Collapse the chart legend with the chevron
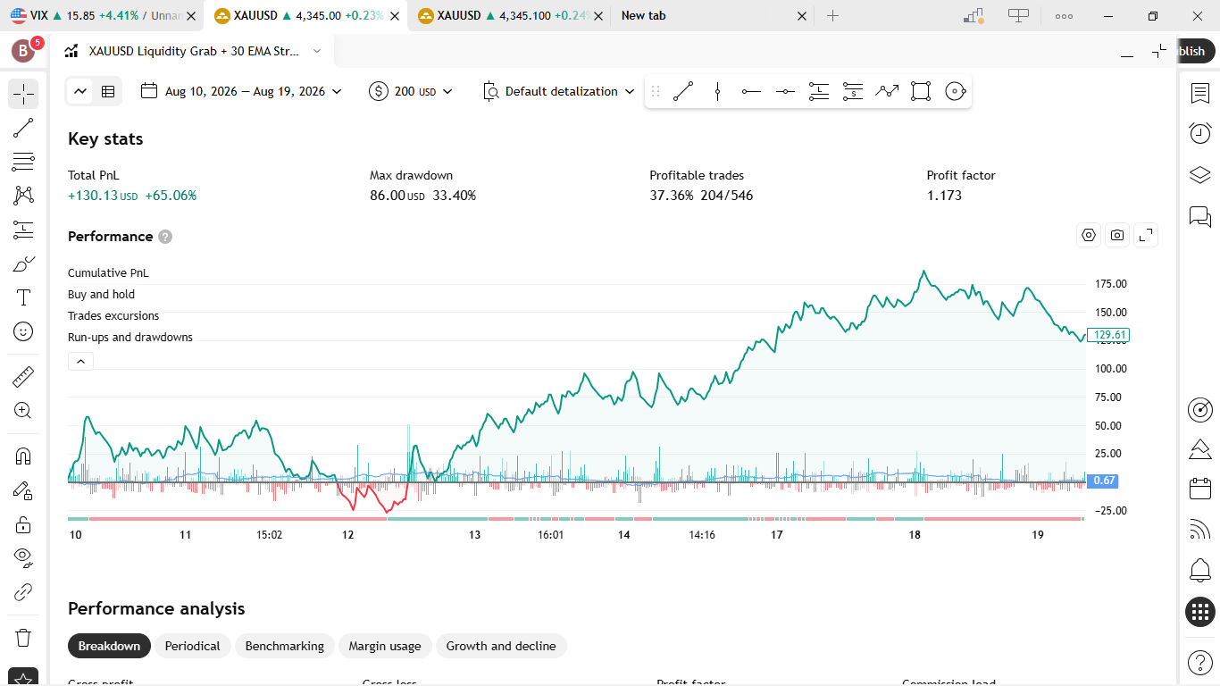This screenshot has height=686, width=1220. point(80,361)
